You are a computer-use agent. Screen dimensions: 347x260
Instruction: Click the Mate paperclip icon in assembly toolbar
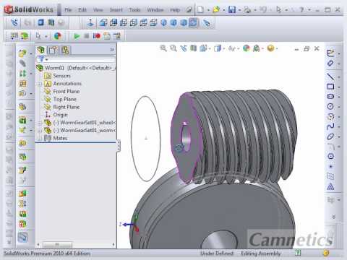coord(22,64)
